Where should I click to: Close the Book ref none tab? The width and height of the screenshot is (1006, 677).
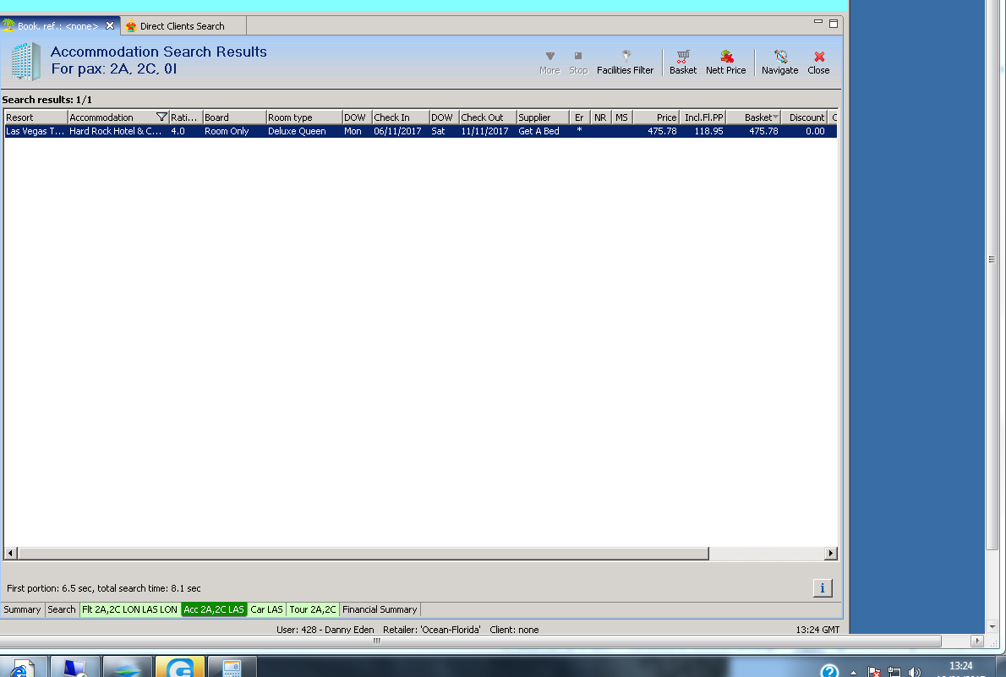(x=110, y=25)
